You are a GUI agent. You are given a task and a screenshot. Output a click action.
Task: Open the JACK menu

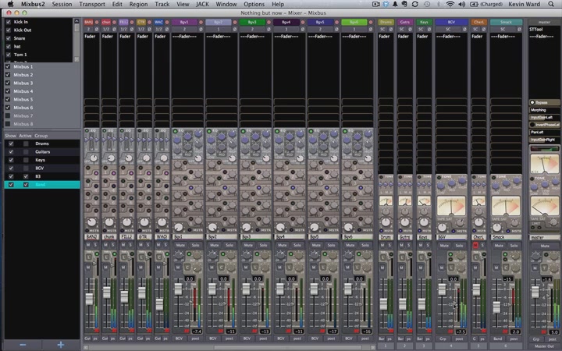coord(202,5)
